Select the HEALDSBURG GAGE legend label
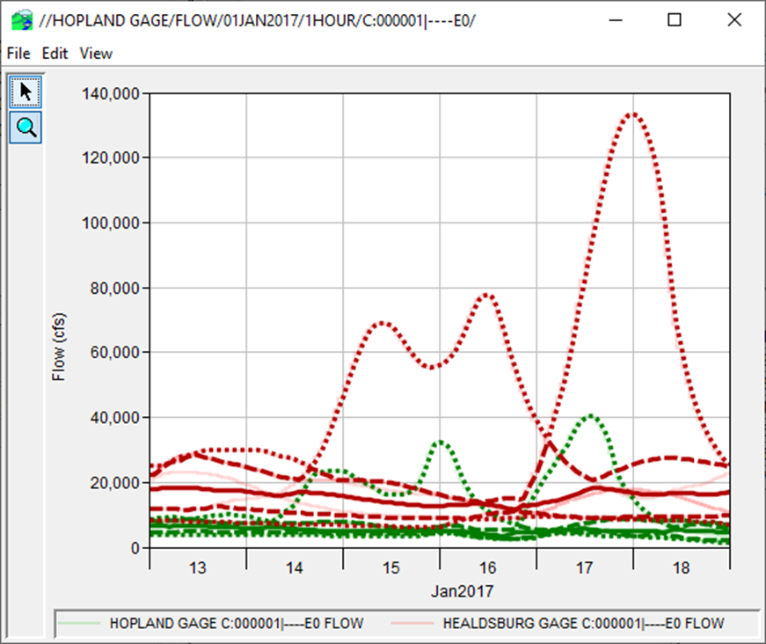The image size is (766, 644). click(x=583, y=623)
